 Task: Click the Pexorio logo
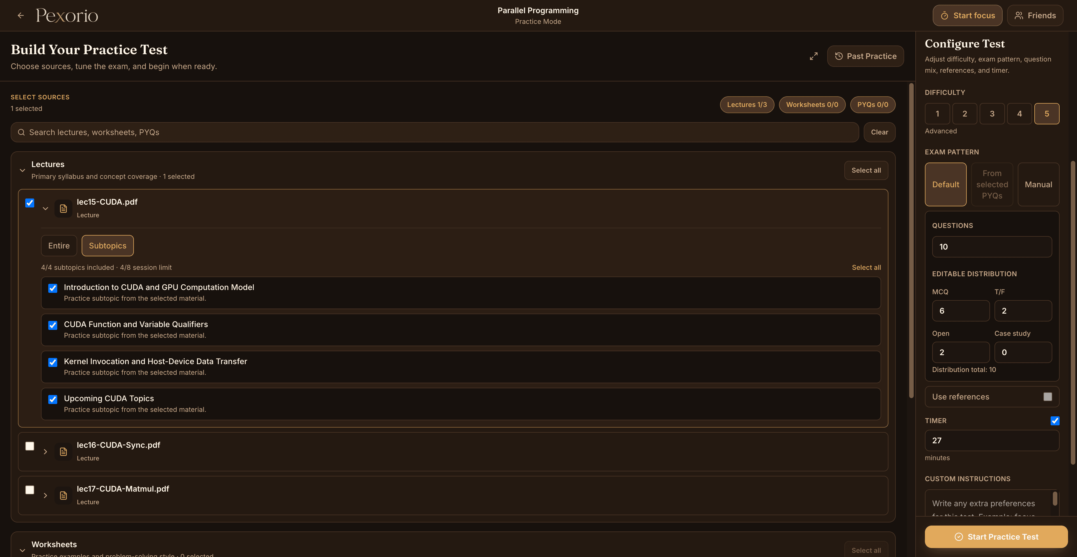[67, 15]
